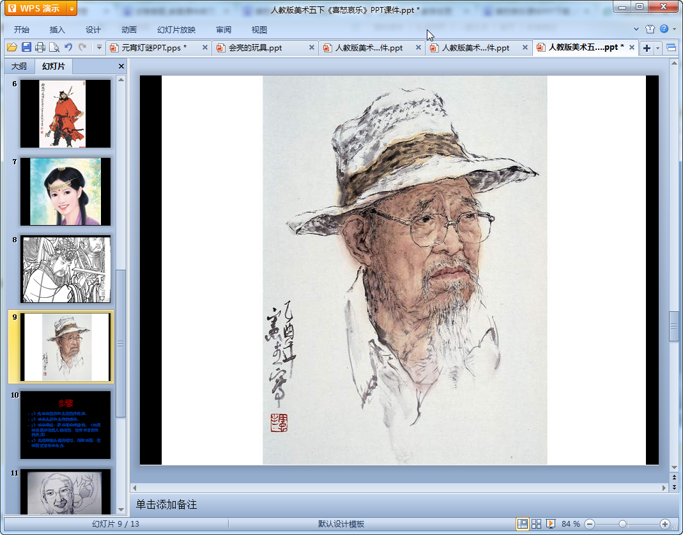Click the 幻灯片 9 / 13 status text
The width and height of the screenshot is (683, 535).
coord(116,523)
